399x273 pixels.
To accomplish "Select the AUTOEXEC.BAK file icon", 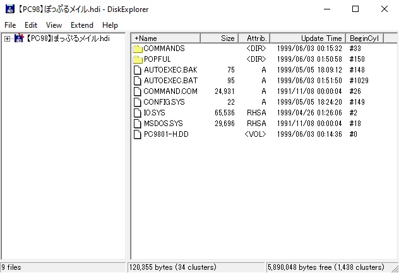I will (138, 70).
